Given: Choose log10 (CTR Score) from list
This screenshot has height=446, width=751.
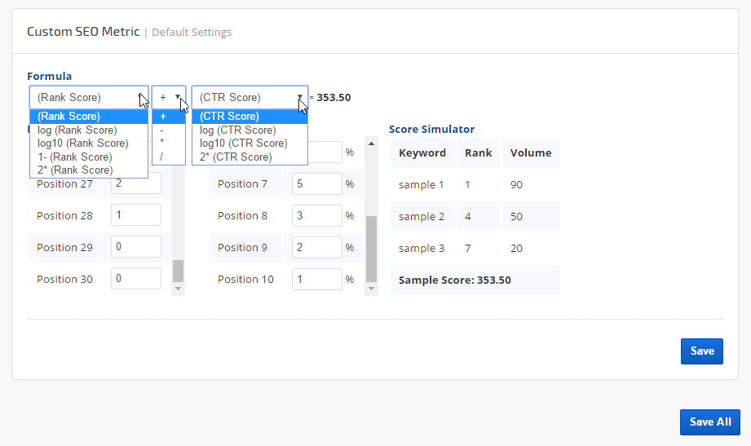Looking at the screenshot, I should click(x=243, y=144).
